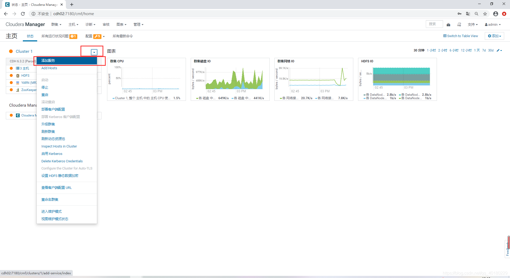Click the Cluster 1 actions dropdown arrow
Viewport: 510px width, 278px height.
click(94, 52)
